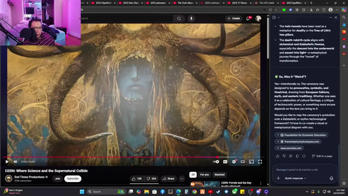Open End Times Productions channel avatar
The height and width of the screenshot is (196, 348).
(x=9, y=179)
